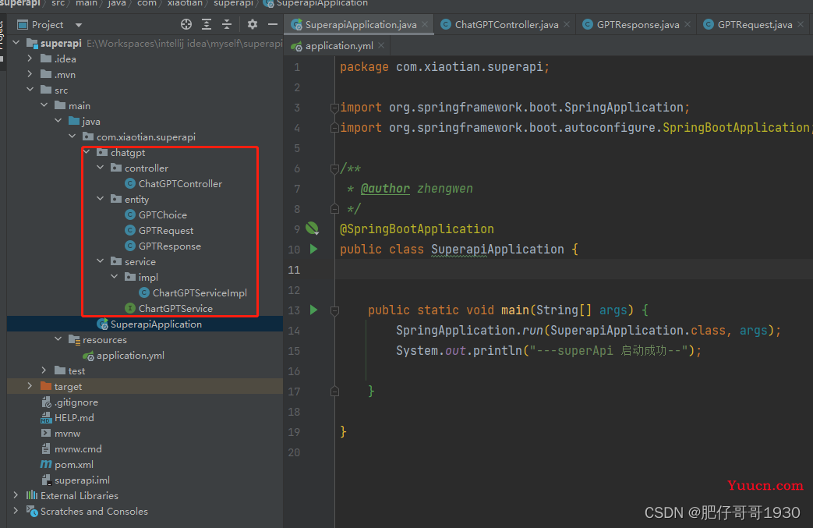Collapse the service package
Screen dimensions: 813x528
pos(101,261)
